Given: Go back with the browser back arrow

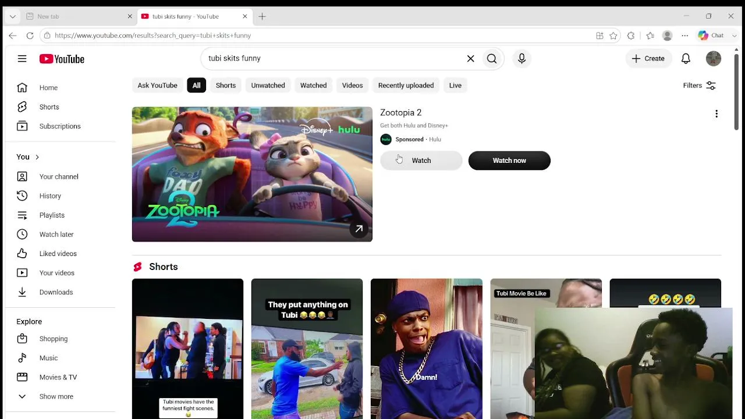Looking at the screenshot, I should click(13, 35).
